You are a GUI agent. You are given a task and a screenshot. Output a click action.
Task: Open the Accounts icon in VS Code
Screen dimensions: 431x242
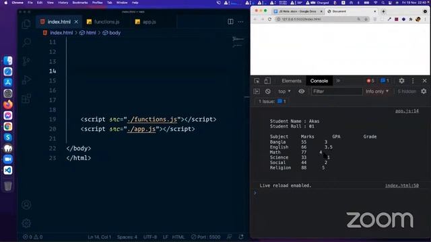click(x=26, y=204)
